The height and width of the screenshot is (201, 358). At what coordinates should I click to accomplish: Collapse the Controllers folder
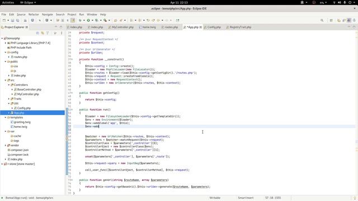9,85
